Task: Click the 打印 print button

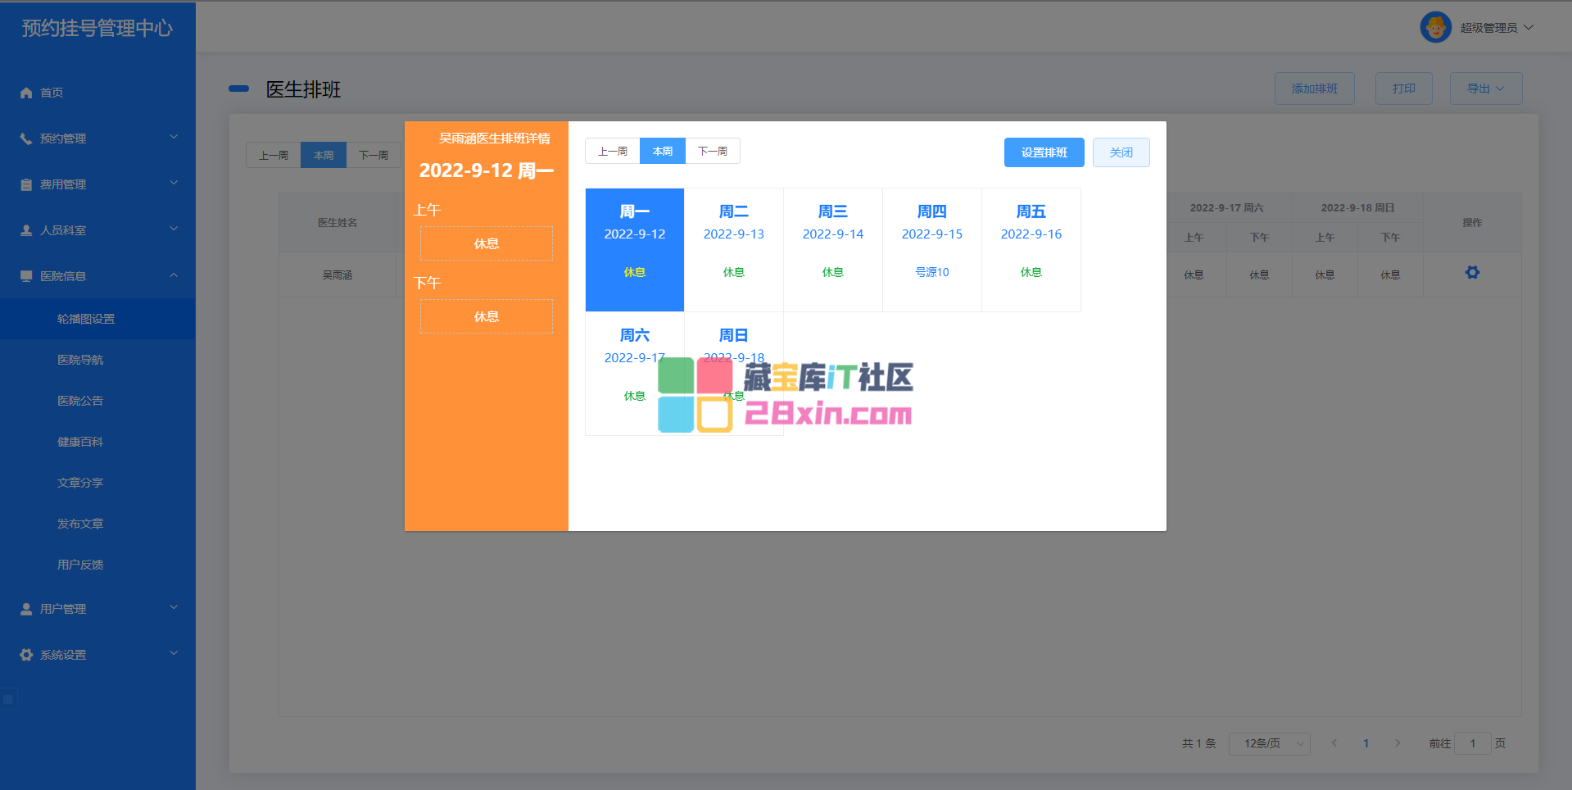Action: click(x=1404, y=89)
